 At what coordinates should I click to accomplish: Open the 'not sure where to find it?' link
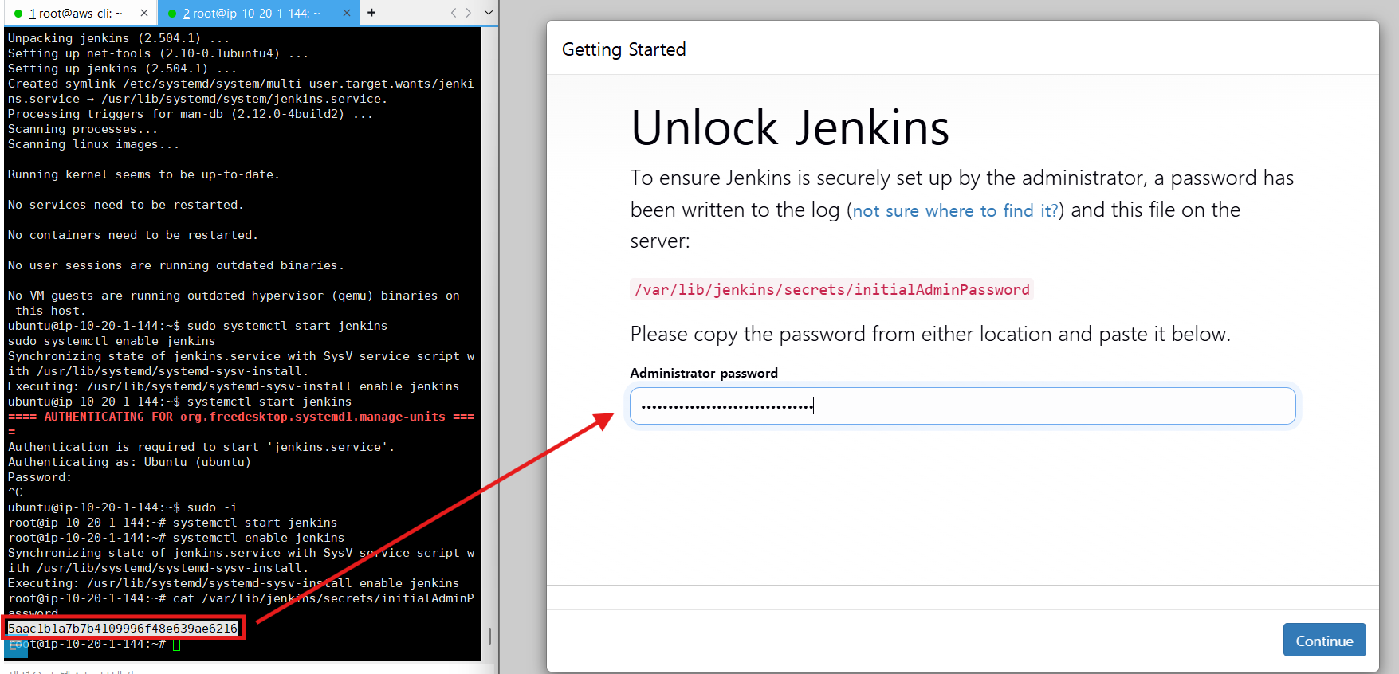click(955, 210)
